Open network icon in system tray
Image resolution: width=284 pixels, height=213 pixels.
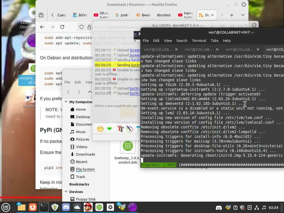[257, 207]
